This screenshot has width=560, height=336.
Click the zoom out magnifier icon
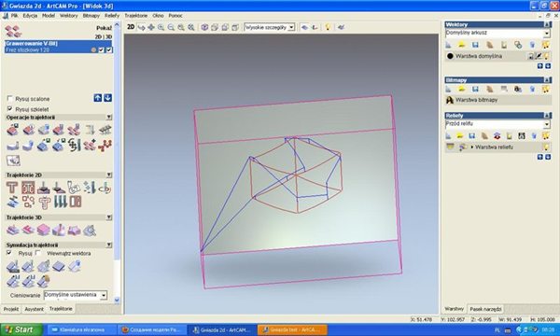coord(171,27)
